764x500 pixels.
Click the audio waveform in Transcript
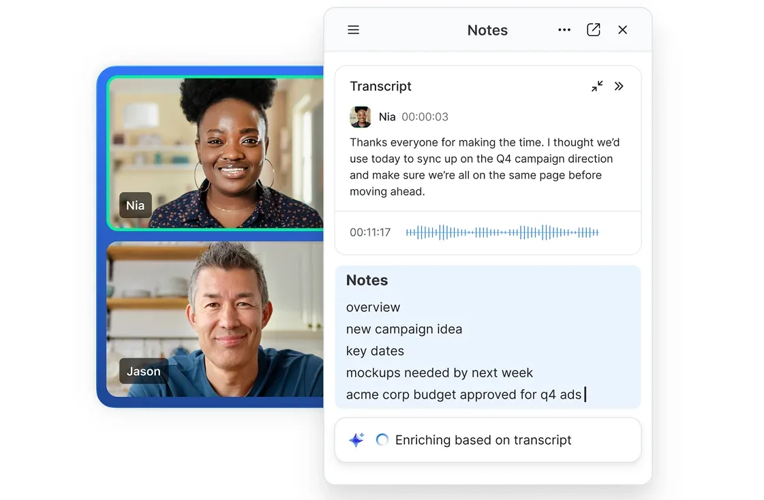pos(502,232)
